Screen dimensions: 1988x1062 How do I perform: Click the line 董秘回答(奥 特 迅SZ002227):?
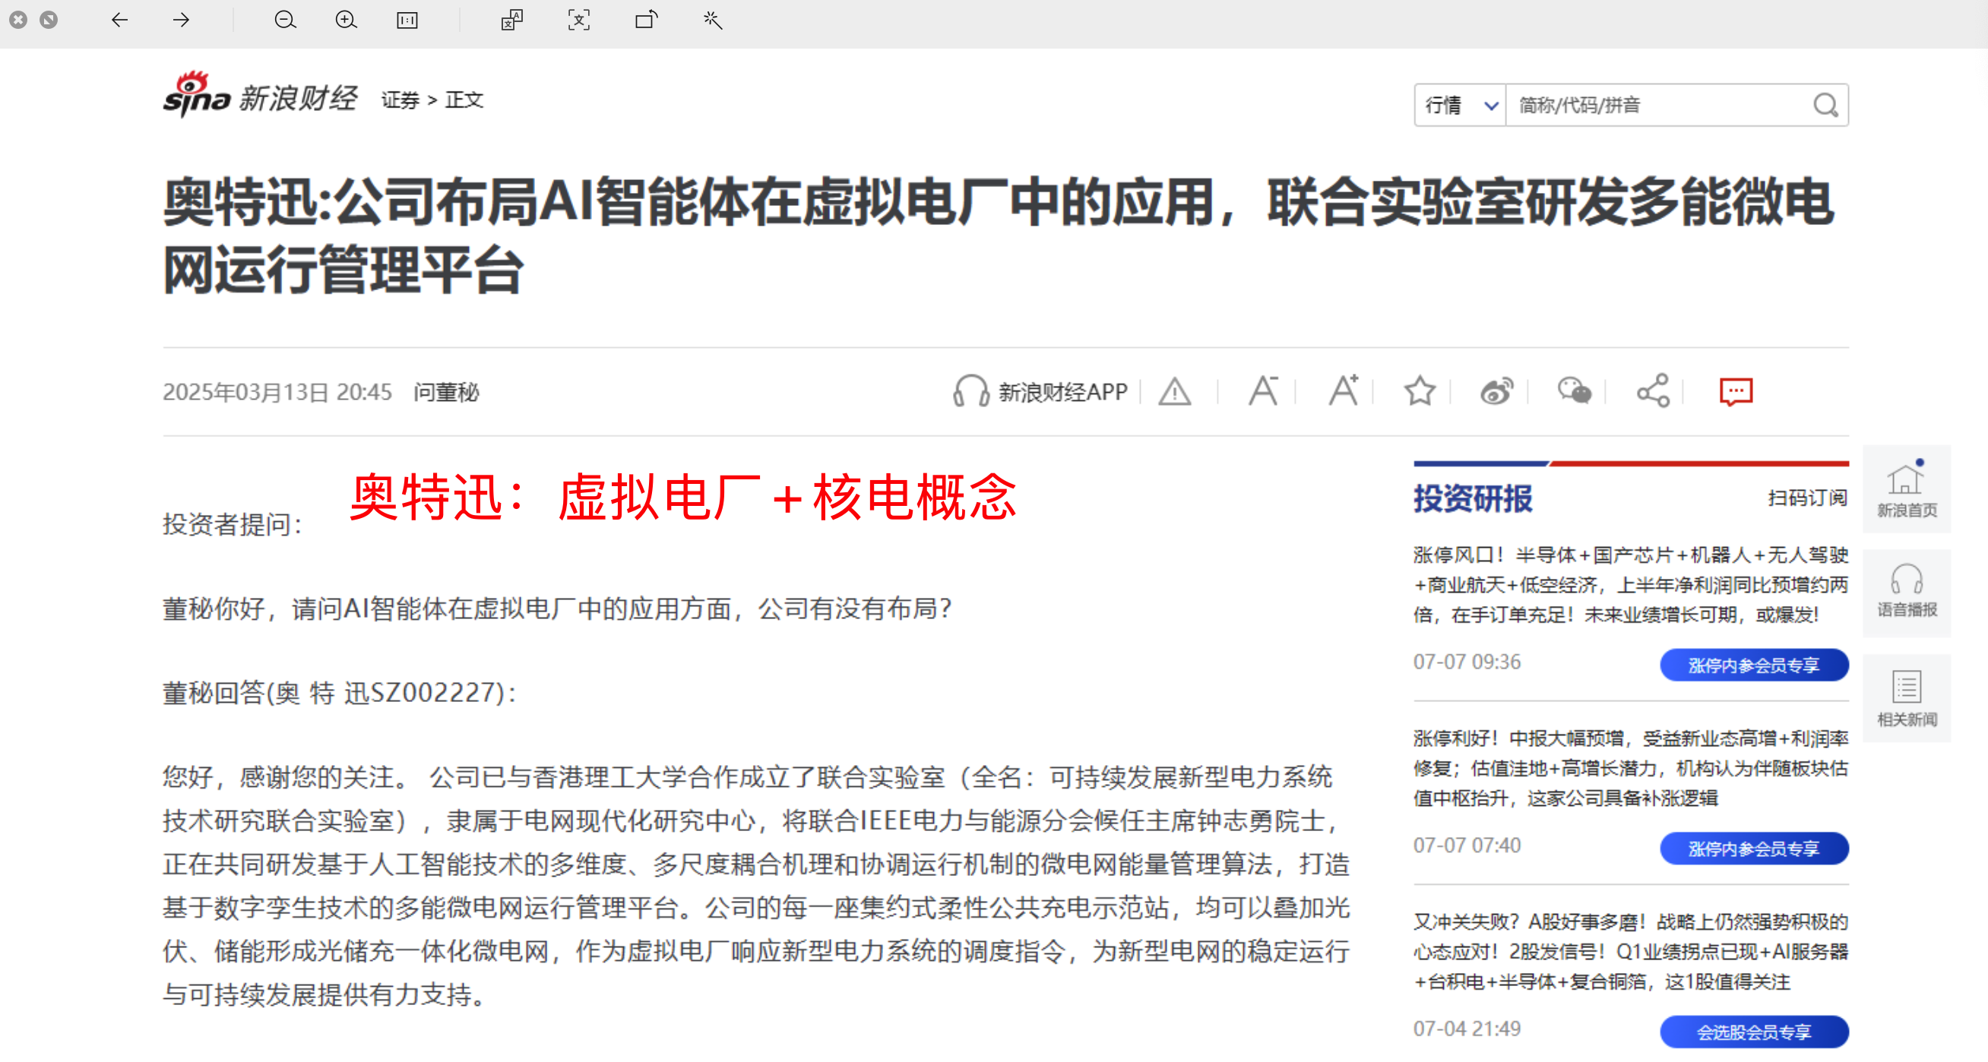pyautogui.click(x=339, y=693)
